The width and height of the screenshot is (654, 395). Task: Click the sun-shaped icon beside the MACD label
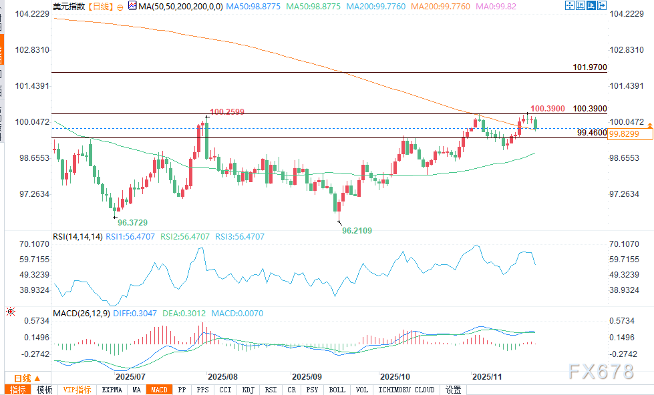[x=10, y=312]
